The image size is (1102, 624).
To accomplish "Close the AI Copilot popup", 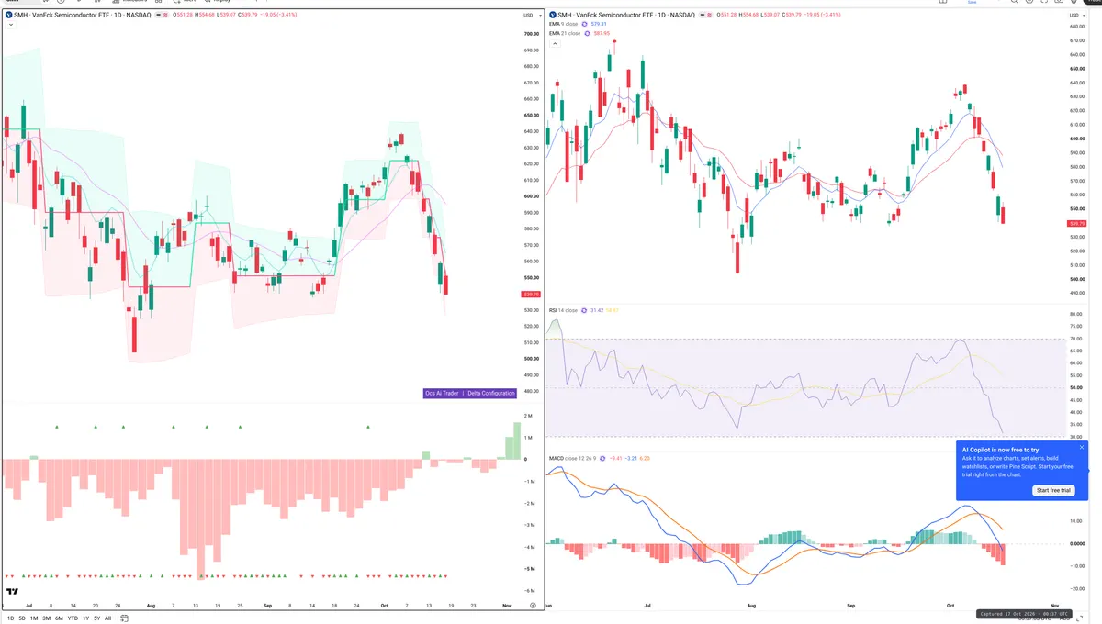I will click(1082, 448).
